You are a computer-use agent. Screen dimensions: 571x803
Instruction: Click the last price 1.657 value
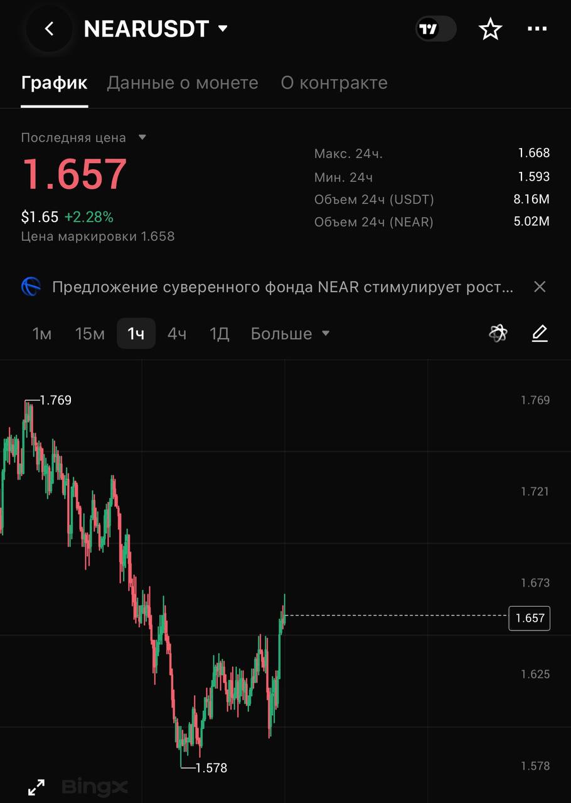(75, 174)
